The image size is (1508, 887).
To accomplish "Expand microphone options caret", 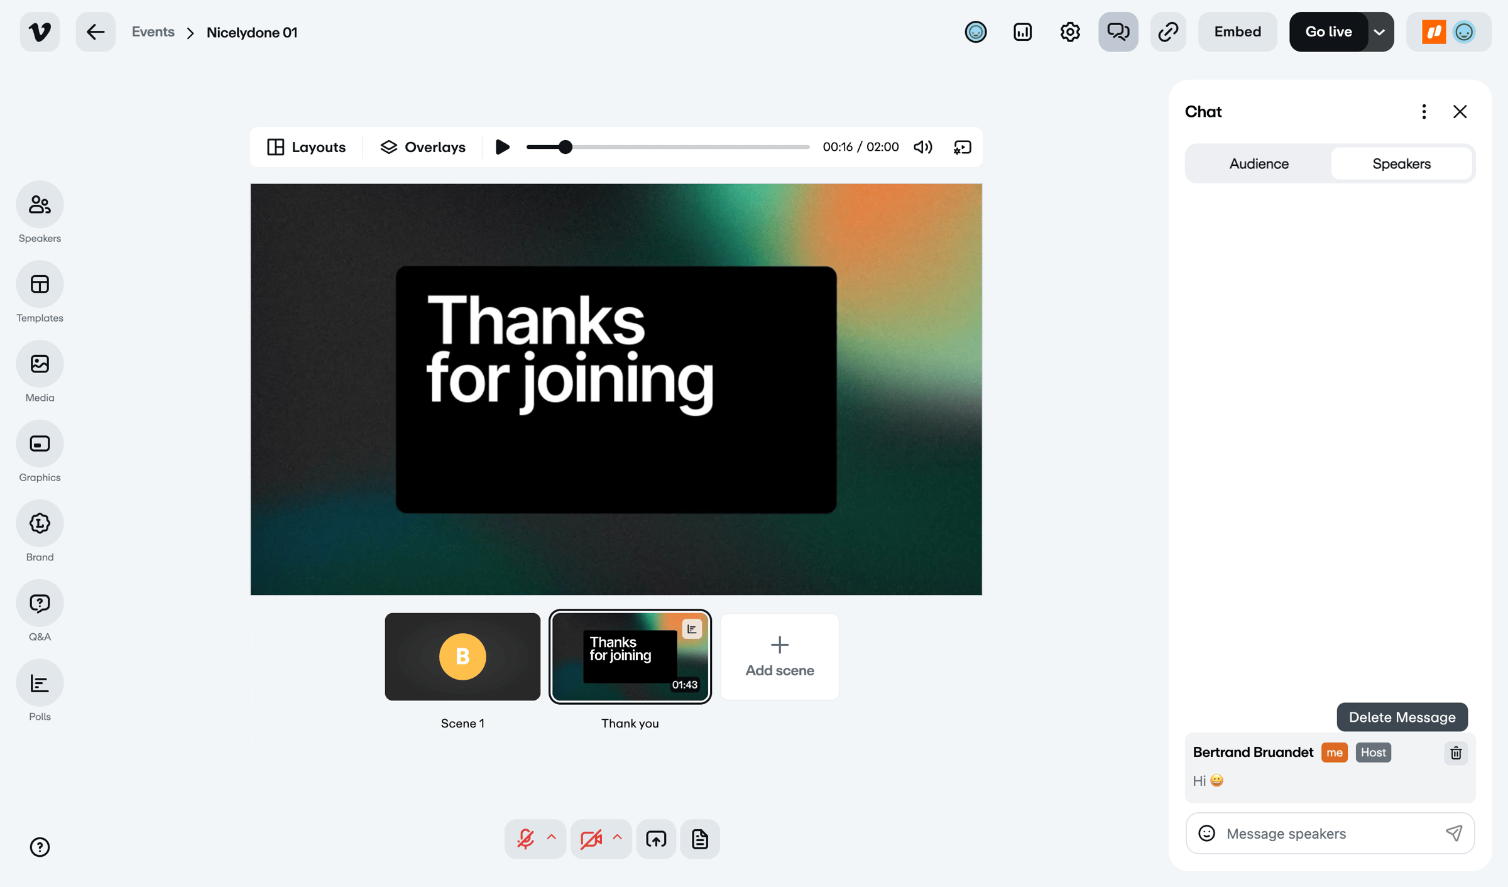I will click(552, 837).
